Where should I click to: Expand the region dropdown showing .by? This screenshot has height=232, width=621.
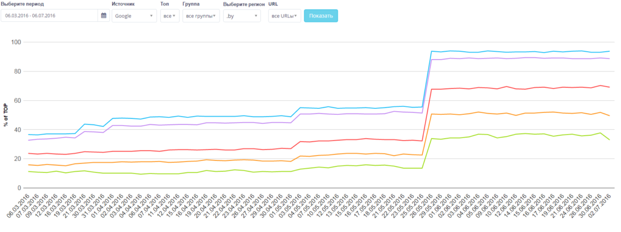point(241,16)
